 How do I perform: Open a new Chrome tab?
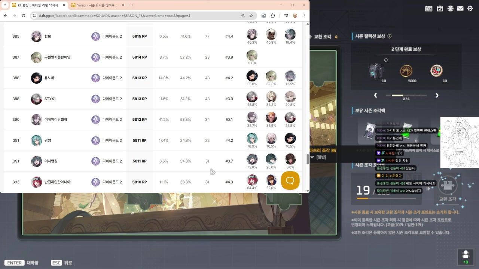[x=132, y=5]
